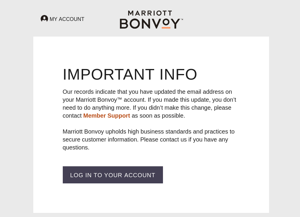This screenshot has height=217, width=300.
Task: Click the phrase "as soon as possible."
Action: (x=158, y=116)
